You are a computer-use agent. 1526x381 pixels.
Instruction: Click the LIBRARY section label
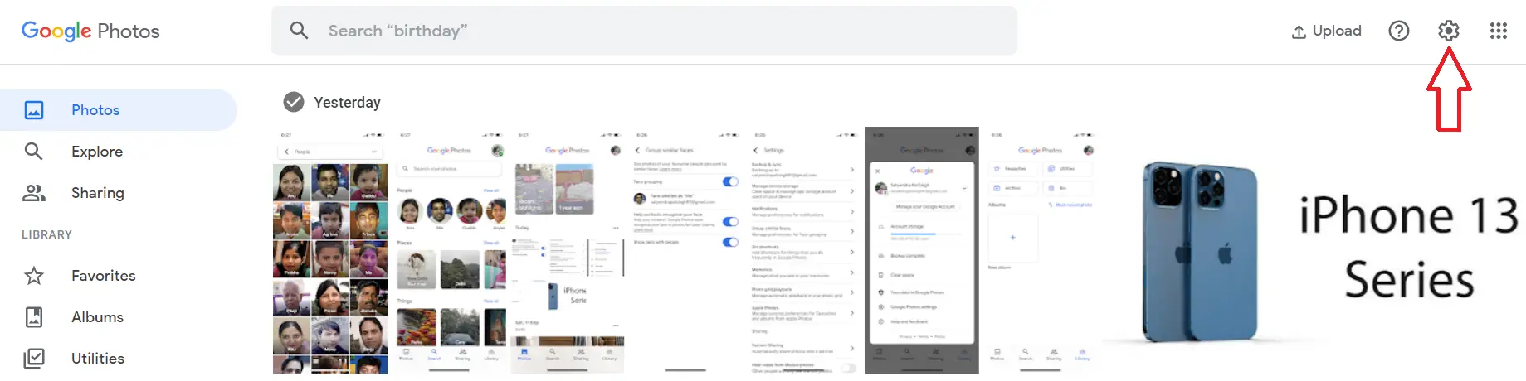pyautogui.click(x=46, y=234)
